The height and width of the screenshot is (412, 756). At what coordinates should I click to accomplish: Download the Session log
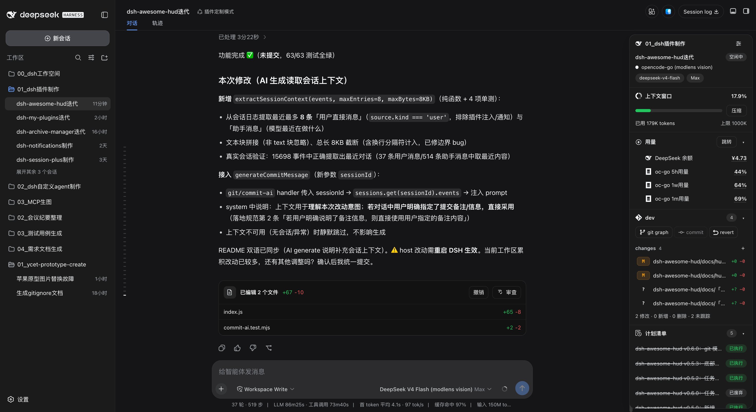click(701, 11)
